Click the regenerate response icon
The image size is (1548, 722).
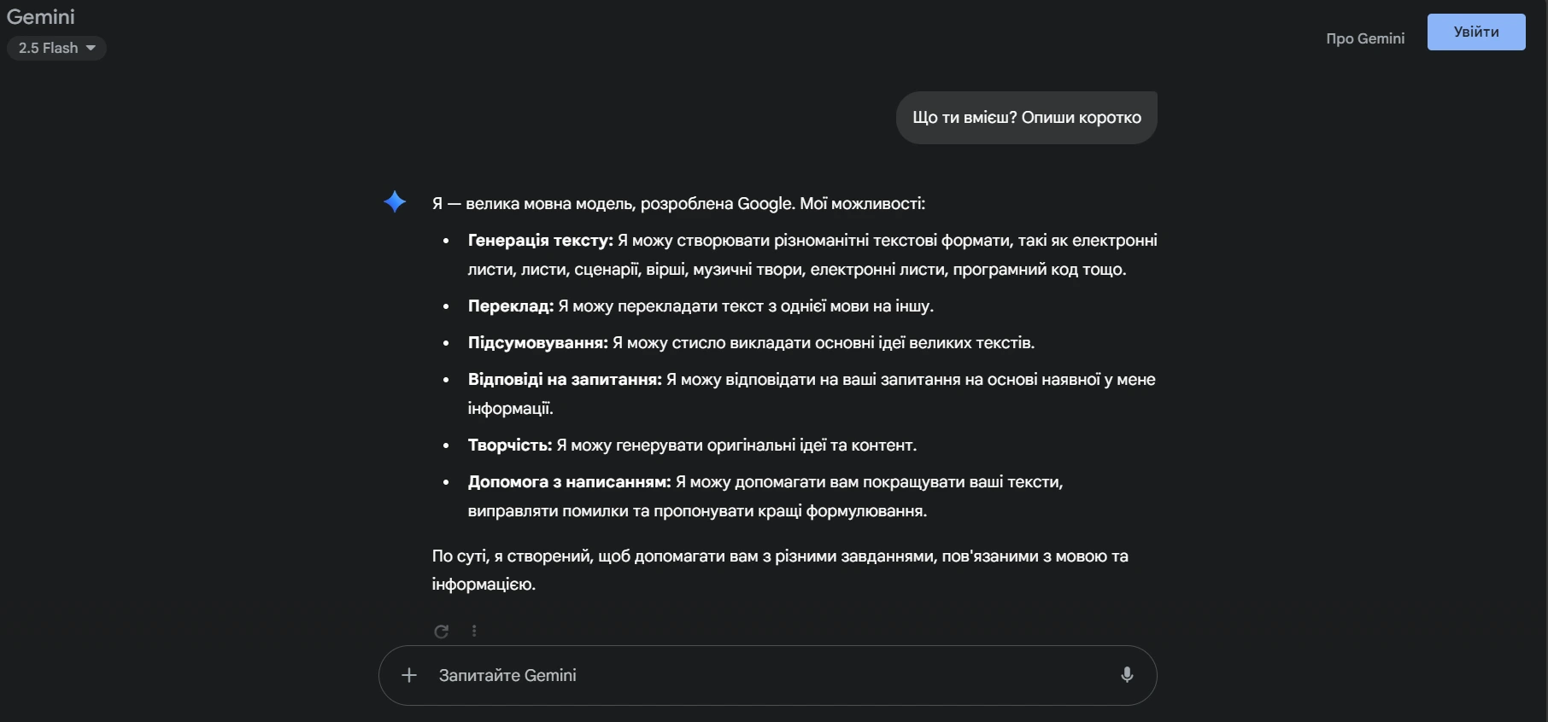pyautogui.click(x=442, y=632)
